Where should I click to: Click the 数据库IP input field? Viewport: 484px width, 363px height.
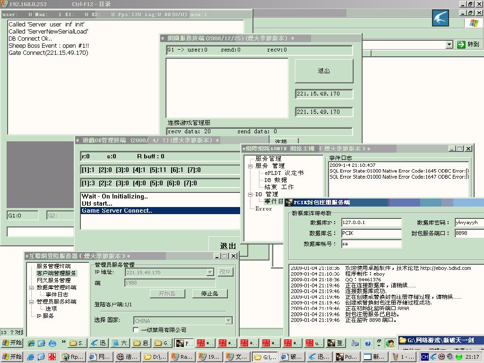pyautogui.click(x=371, y=223)
